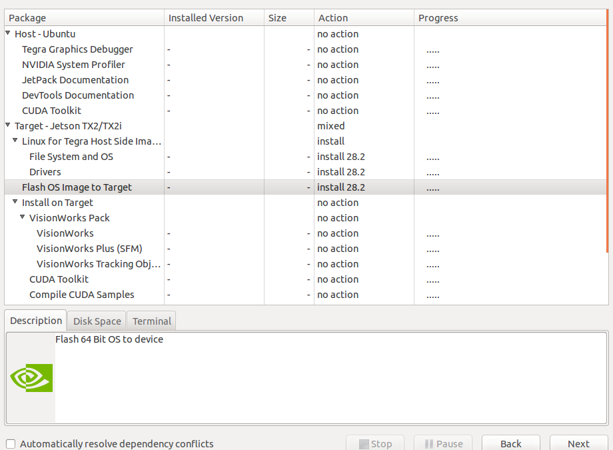
Task: Click the NVIDIA logo in Description panel
Action: click(x=31, y=378)
